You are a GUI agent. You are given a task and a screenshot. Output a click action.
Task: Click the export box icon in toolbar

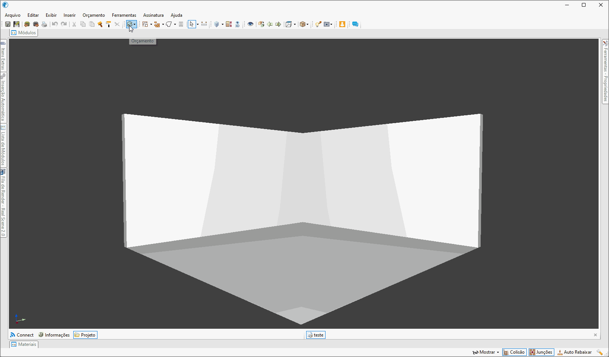(x=36, y=24)
